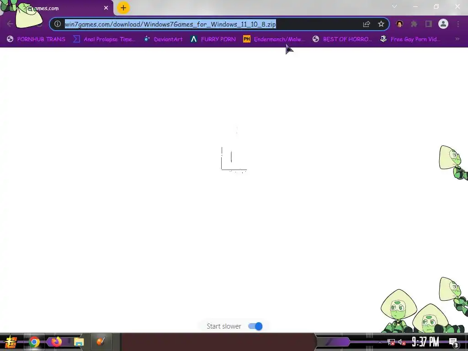Open the Windows Start button
The width and height of the screenshot is (468, 351).
coord(11,342)
